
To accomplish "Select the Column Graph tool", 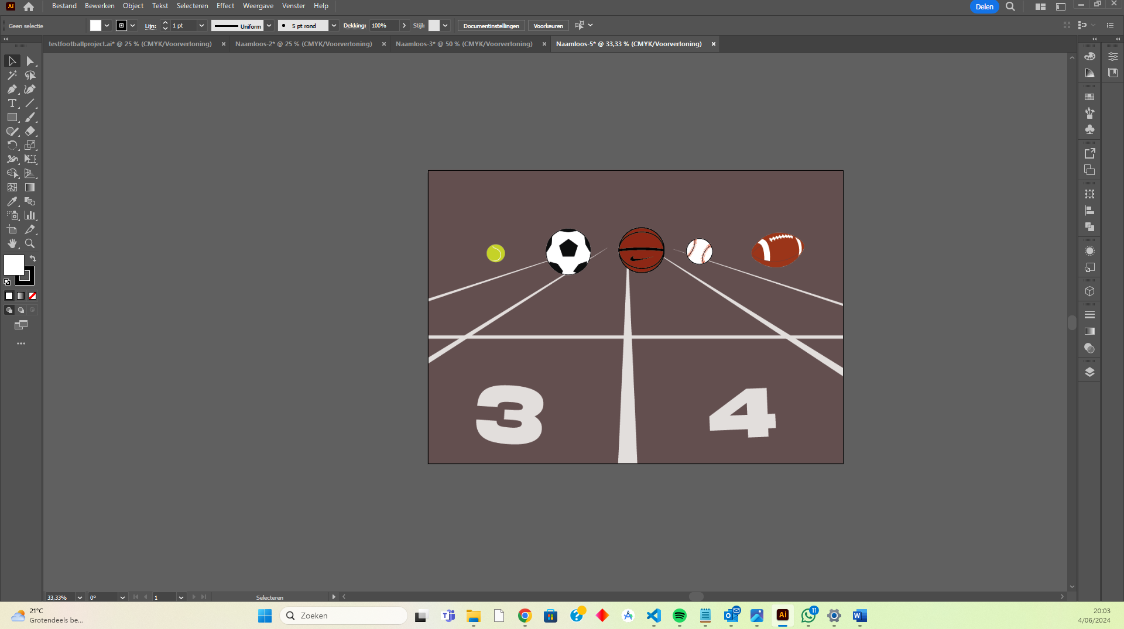I will click(30, 216).
